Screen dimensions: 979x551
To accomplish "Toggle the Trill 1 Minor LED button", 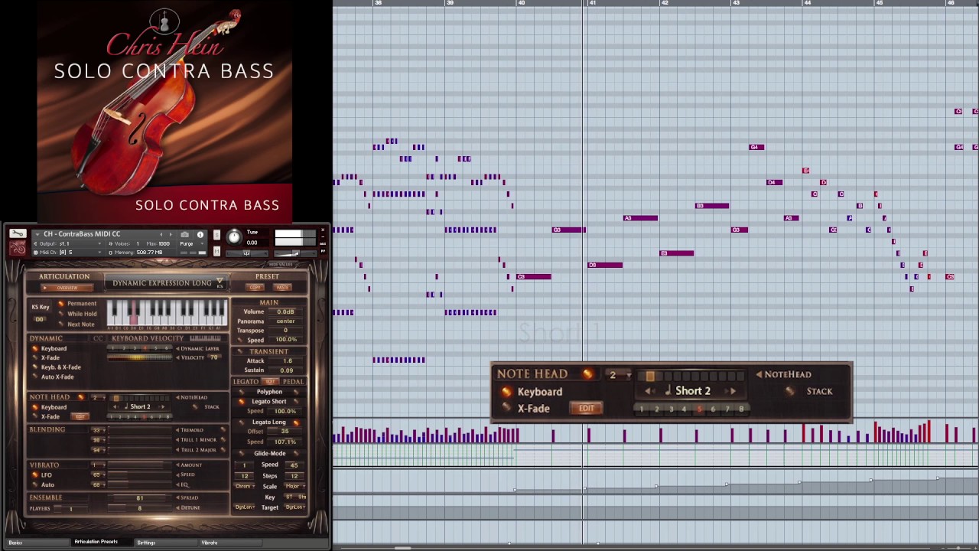I will coord(223,439).
